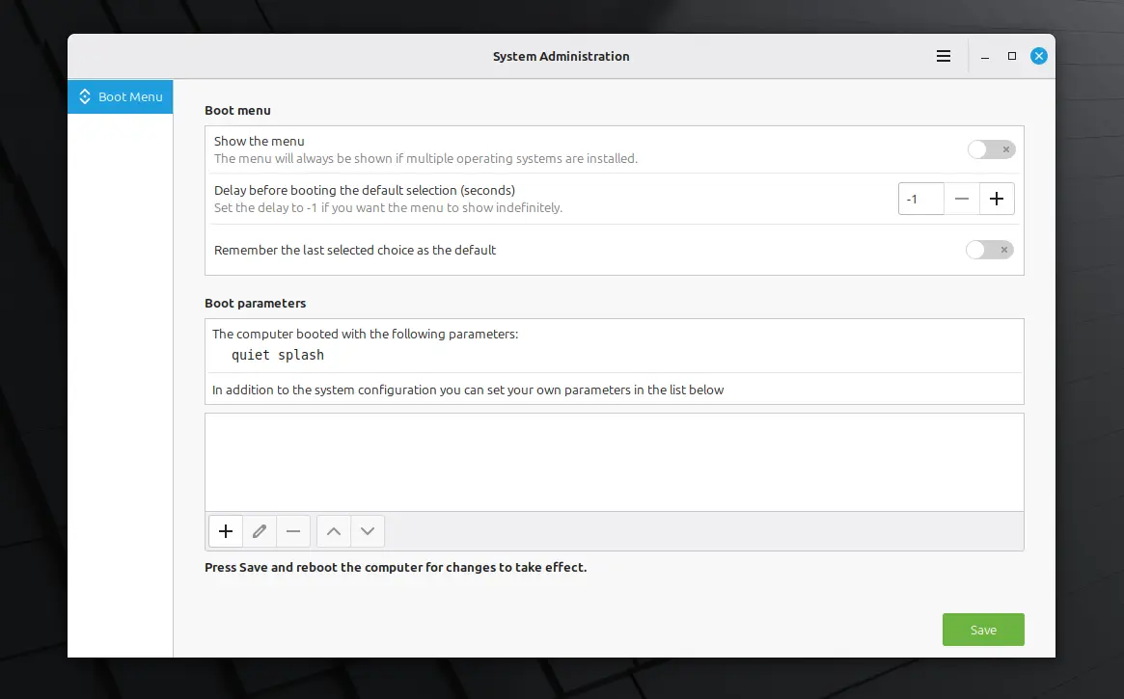The width and height of the screenshot is (1124, 699).
Task: Save the boot configuration changes
Action: pyautogui.click(x=983, y=630)
